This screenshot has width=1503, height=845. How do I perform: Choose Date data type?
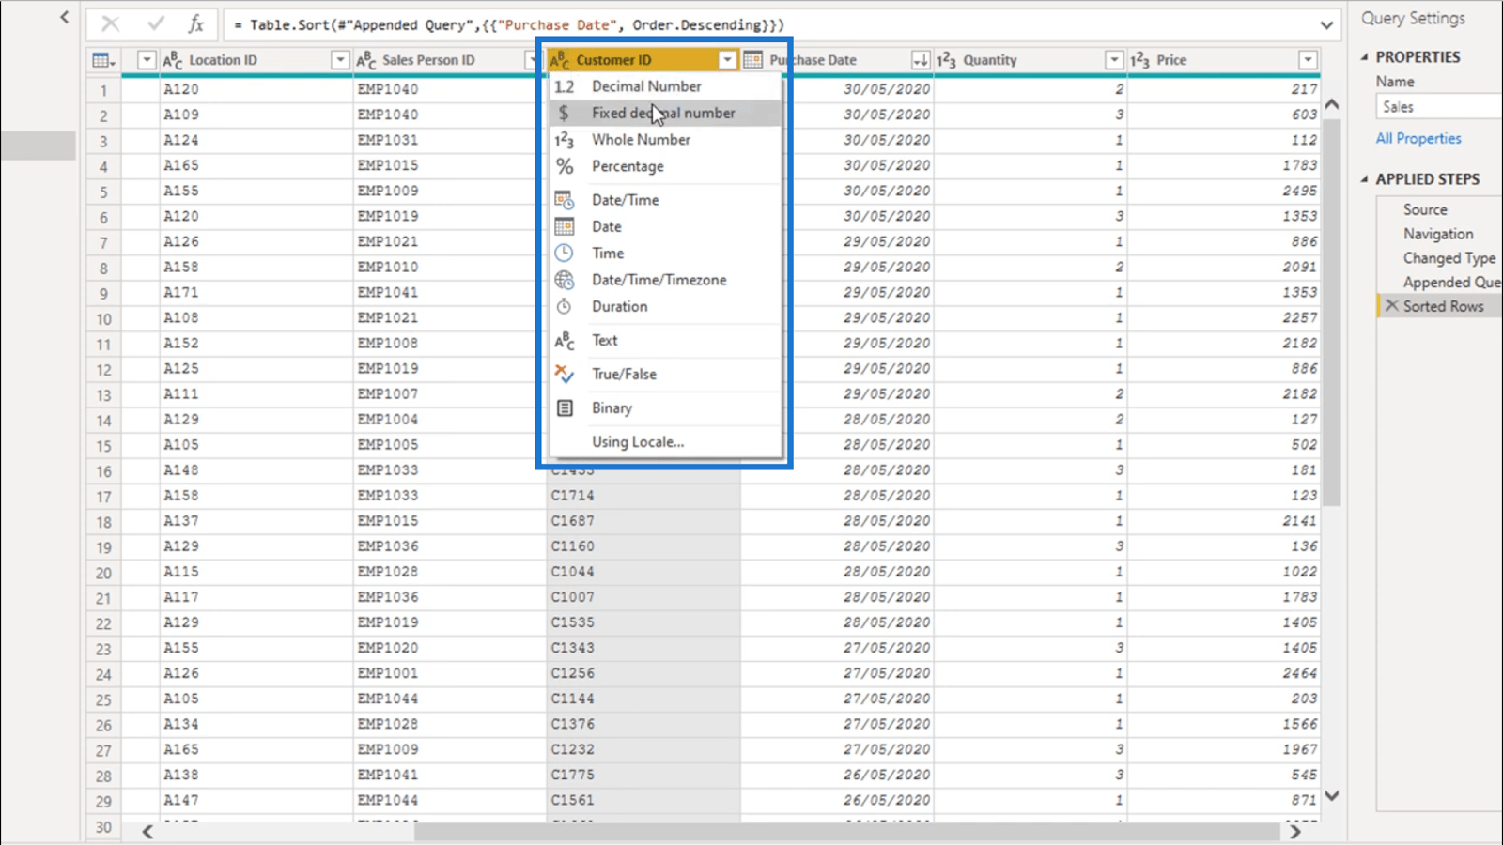click(x=665, y=226)
